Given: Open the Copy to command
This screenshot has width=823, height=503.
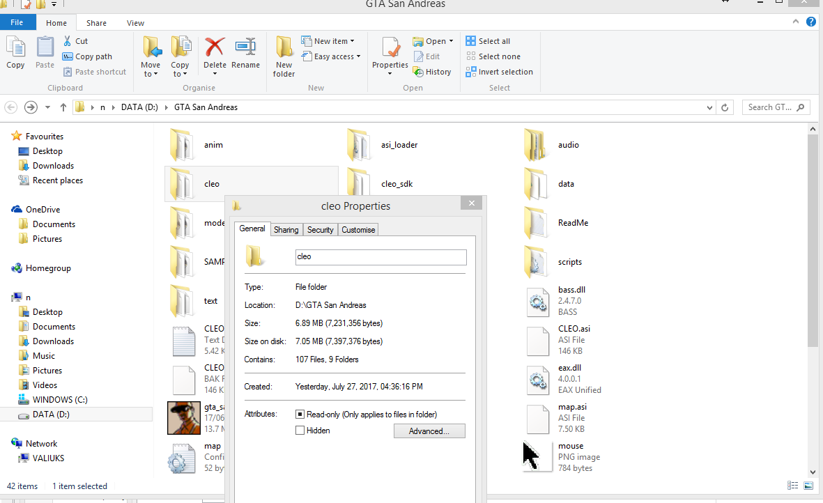Looking at the screenshot, I should 180,56.
